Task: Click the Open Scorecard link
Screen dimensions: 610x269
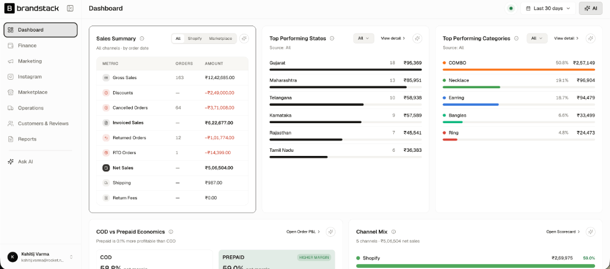Action: click(x=563, y=232)
